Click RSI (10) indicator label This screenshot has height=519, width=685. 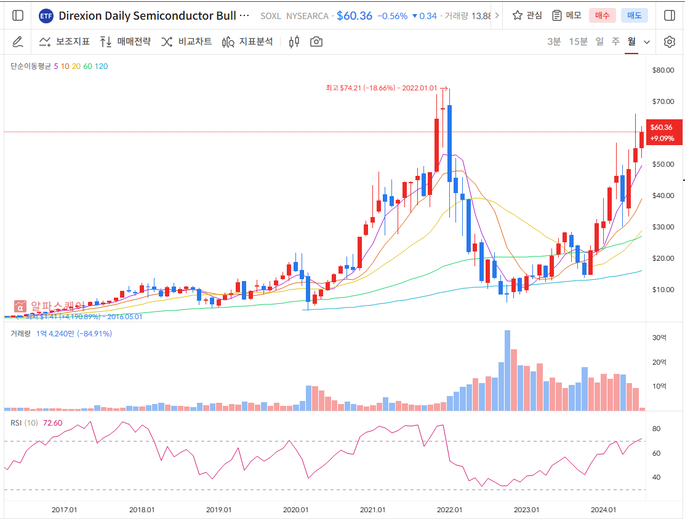click(24, 423)
